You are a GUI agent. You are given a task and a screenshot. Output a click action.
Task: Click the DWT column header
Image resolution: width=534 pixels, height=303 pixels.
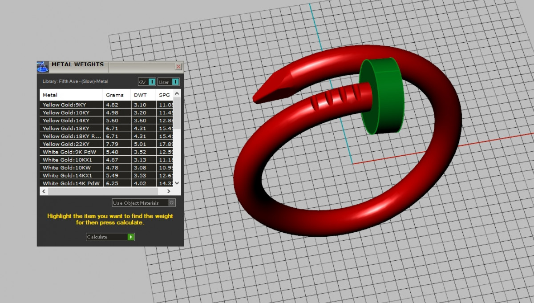142,95
